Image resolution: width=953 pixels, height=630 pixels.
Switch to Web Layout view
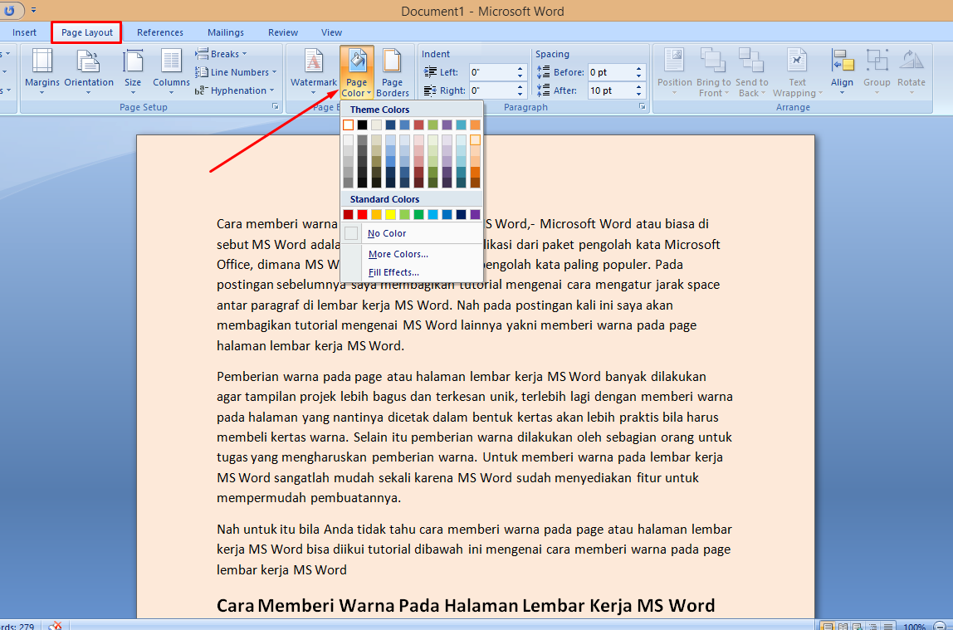(x=858, y=627)
